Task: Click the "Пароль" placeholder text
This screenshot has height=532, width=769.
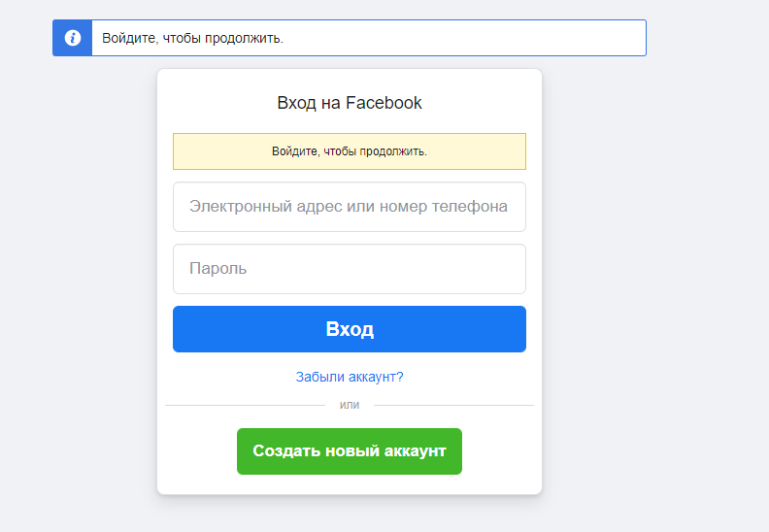Action: [x=217, y=269]
